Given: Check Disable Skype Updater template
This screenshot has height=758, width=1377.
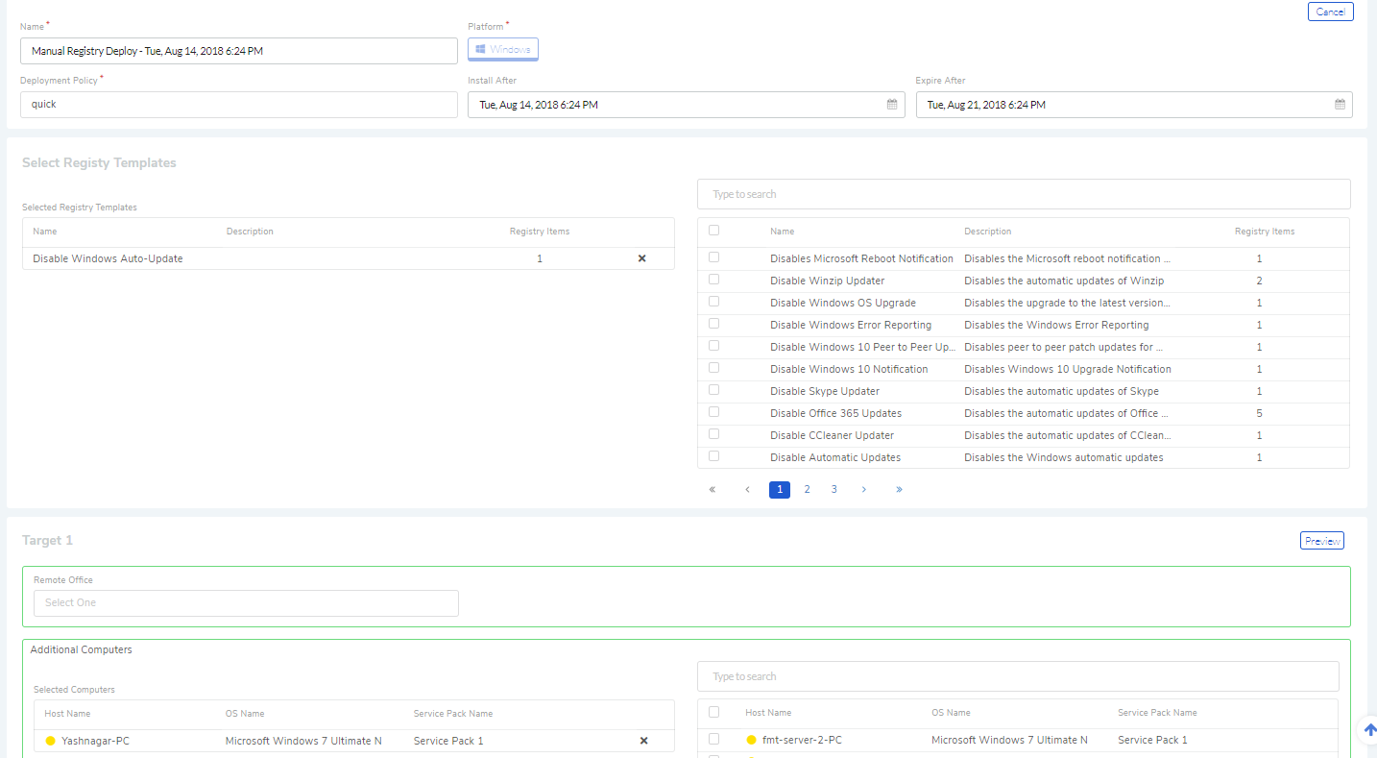Looking at the screenshot, I should (x=713, y=390).
